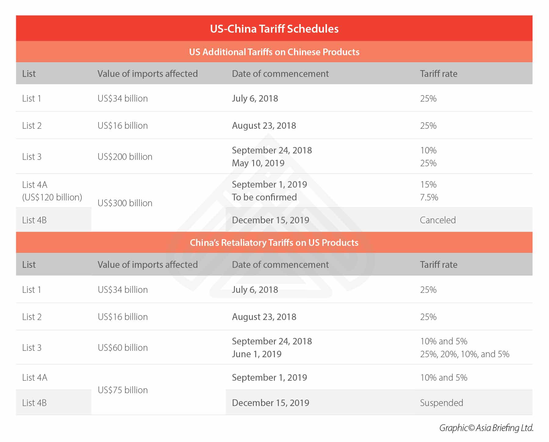
Task: Click the "To be confirmed" date text
Action: (264, 197)
